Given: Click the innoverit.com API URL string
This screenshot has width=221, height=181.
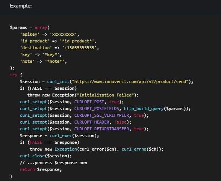Looking at the screenshot, I should pos(130,81).
